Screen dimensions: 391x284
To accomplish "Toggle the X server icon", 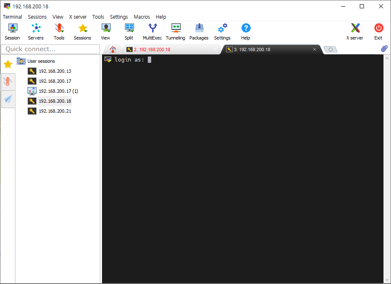I will pos(355,31).
